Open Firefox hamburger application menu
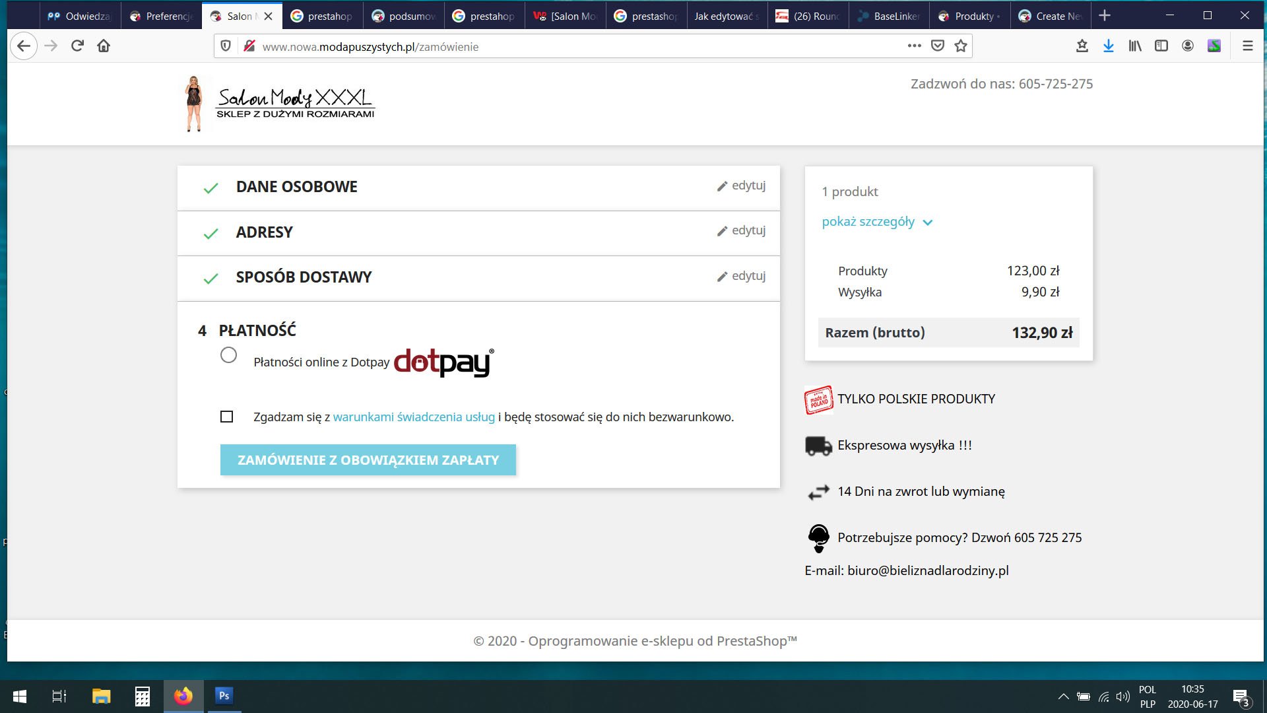 [1247, 46]
